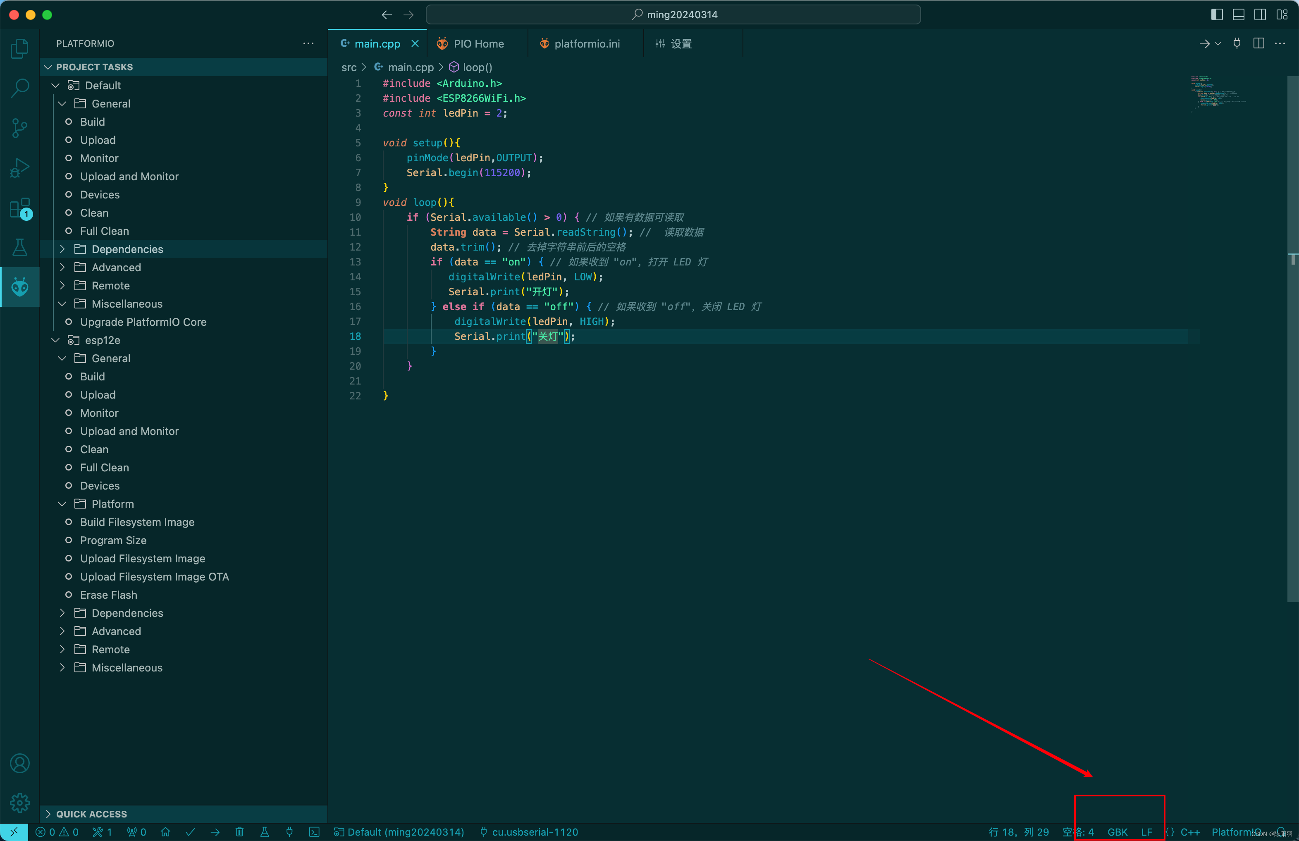The height and width of the screenshot is (841, 1299).
Task: Open PlatformIO Home from status bar
Action: pos(165,832)
